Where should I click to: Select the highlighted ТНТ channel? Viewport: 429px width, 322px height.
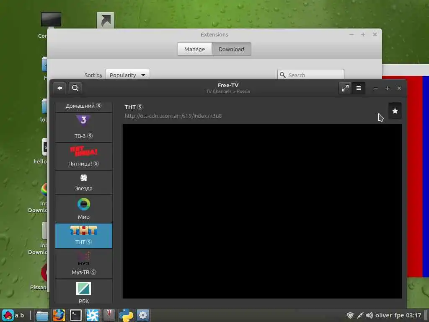coord(84,236)
